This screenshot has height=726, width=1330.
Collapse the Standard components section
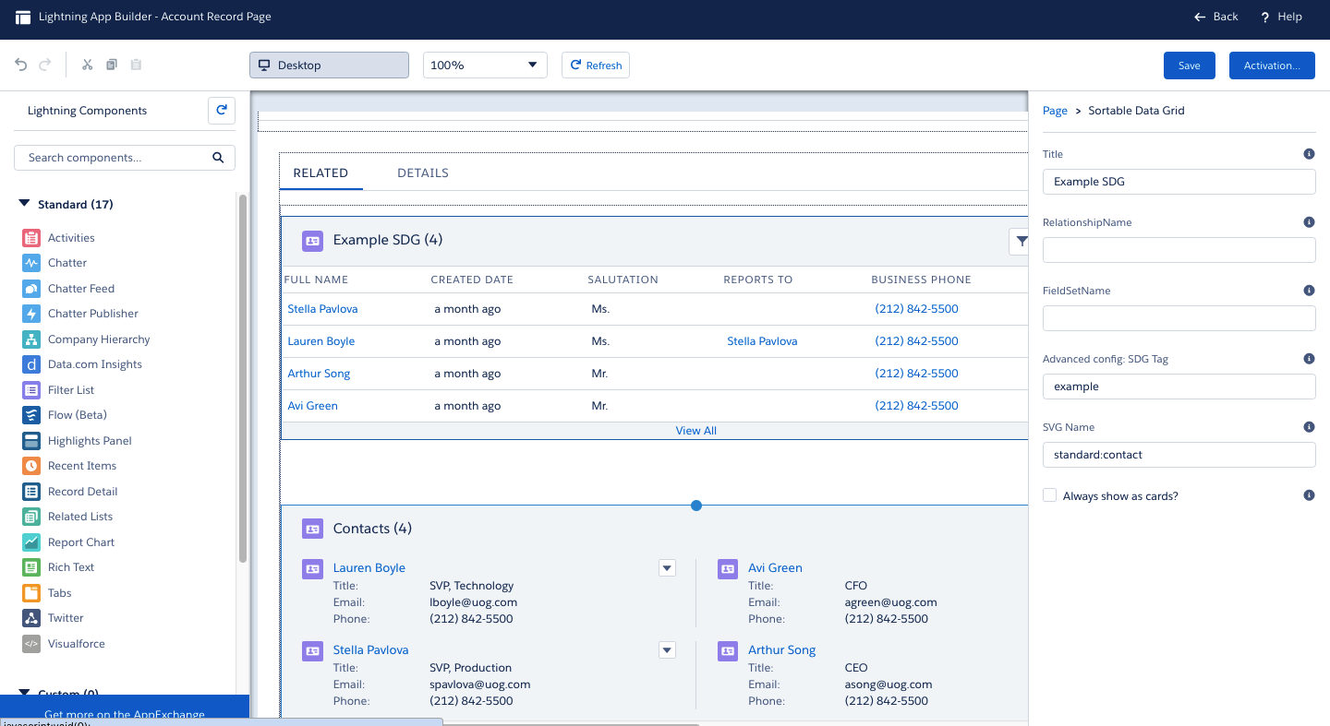24,204
